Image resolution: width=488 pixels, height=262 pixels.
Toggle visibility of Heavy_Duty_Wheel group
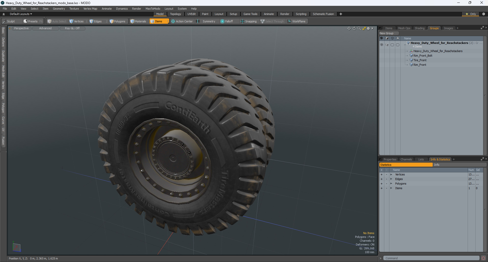(x=382, y=45)
